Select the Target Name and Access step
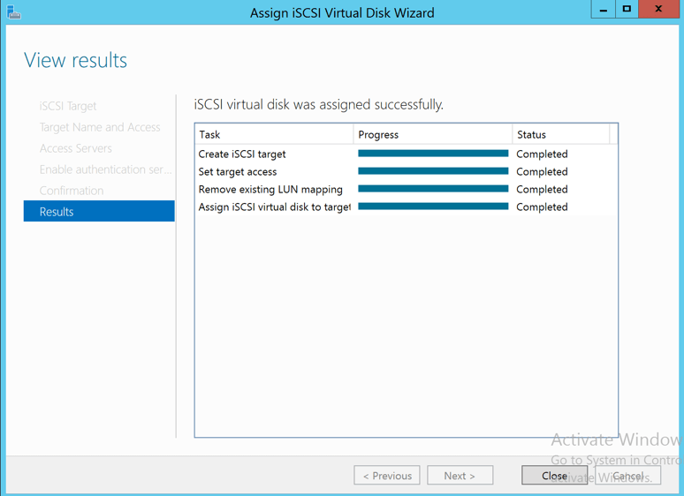This screenshot has width=684, height=496. 100,127
